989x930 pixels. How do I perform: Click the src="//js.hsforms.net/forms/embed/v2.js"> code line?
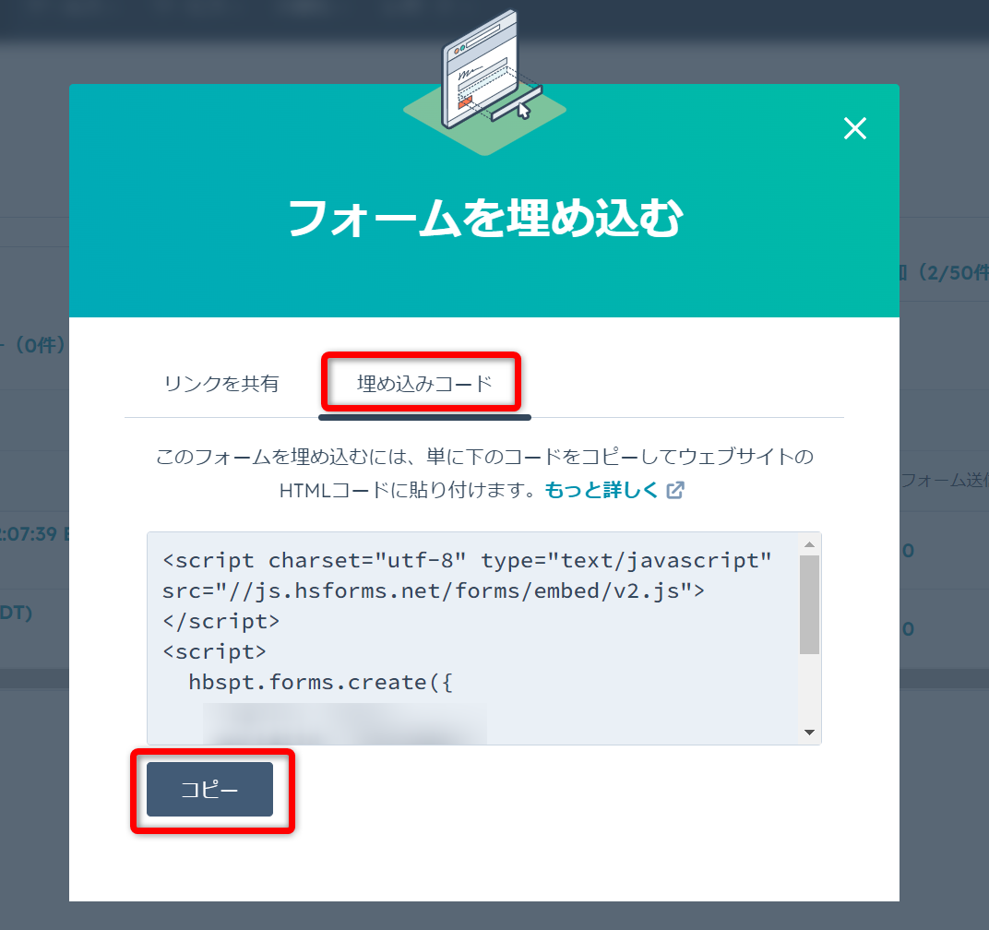tap(434, 591)
